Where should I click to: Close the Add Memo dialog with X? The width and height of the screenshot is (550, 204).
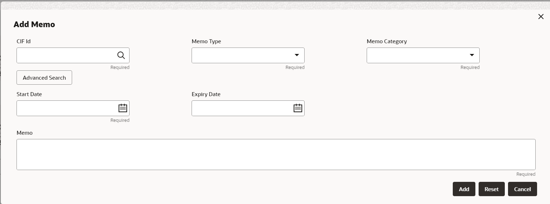point(541,16)
